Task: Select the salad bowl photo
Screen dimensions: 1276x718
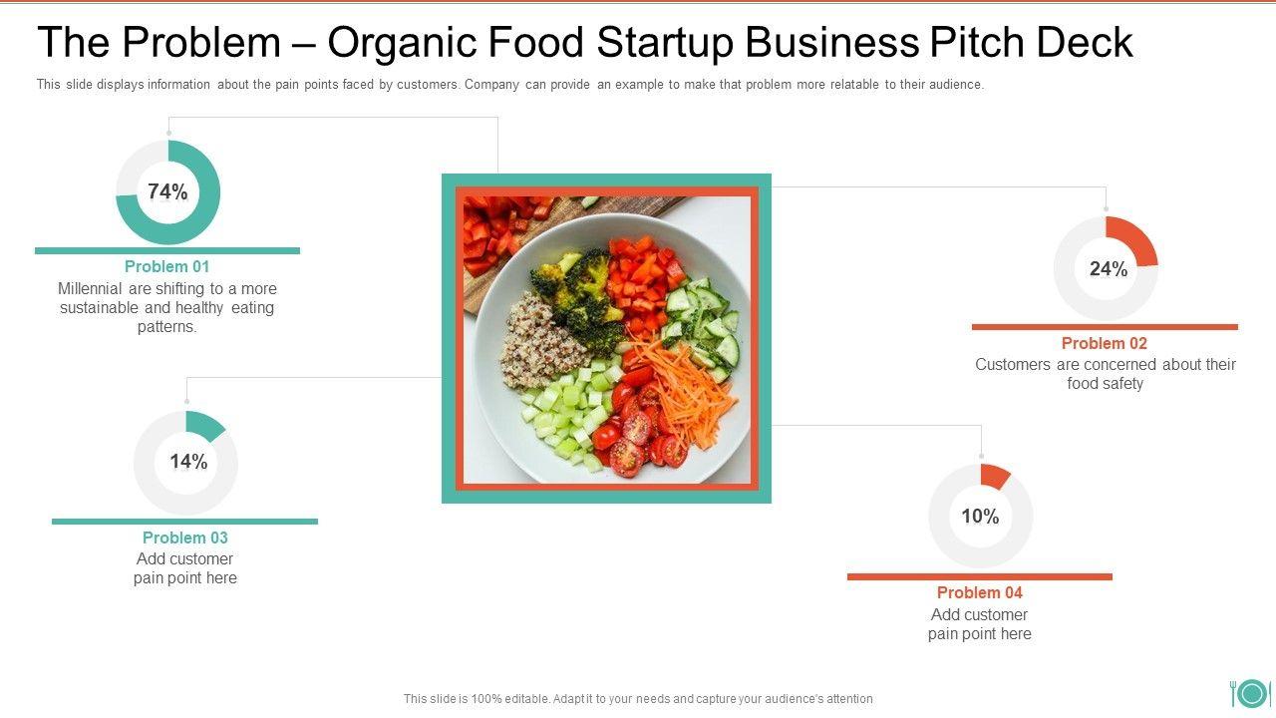Action: [606, 339]
